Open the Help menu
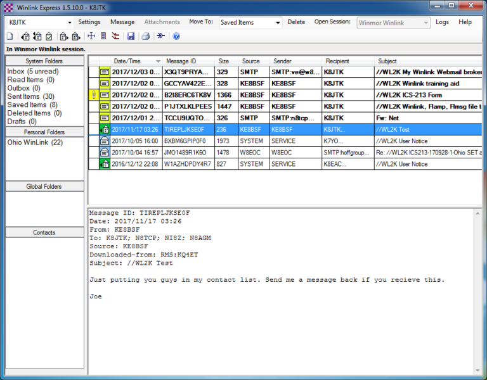This screenshot has height=380, width=487. tap(465, 22)
